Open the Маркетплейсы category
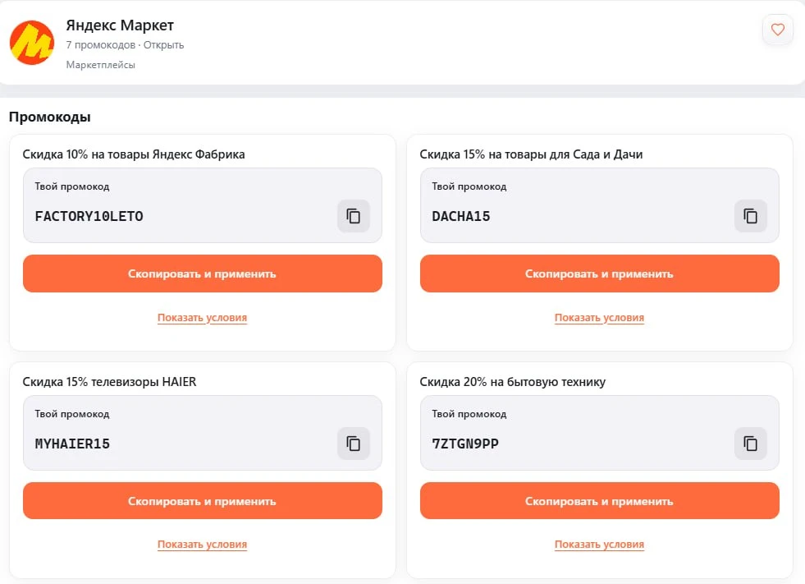 pos(101,65)
